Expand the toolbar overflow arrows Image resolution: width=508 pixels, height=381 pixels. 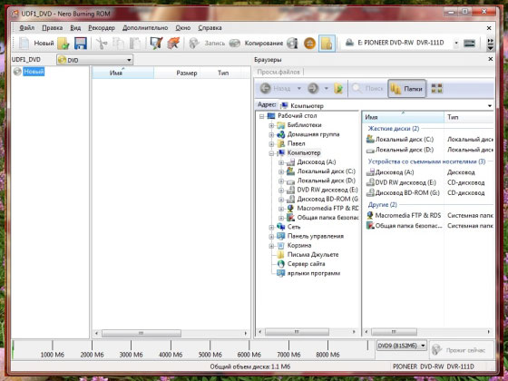click(x=491, y=44)
